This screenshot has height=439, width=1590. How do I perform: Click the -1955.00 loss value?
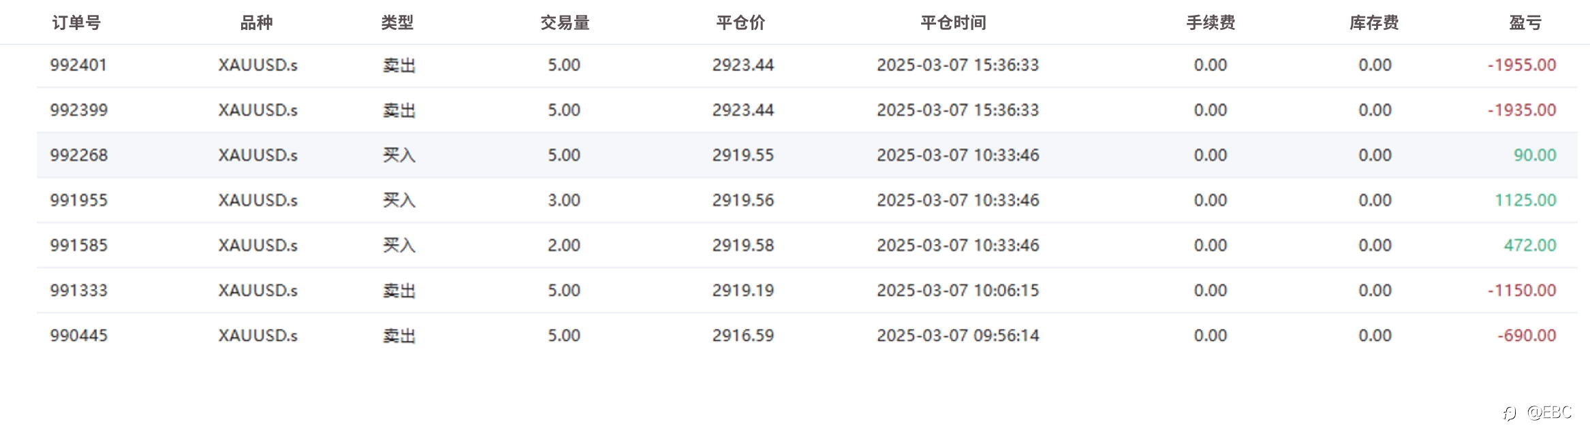click(1522, 65)
